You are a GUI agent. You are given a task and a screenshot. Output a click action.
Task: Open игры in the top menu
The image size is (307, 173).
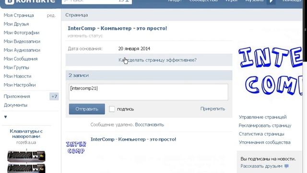[231, 1]
